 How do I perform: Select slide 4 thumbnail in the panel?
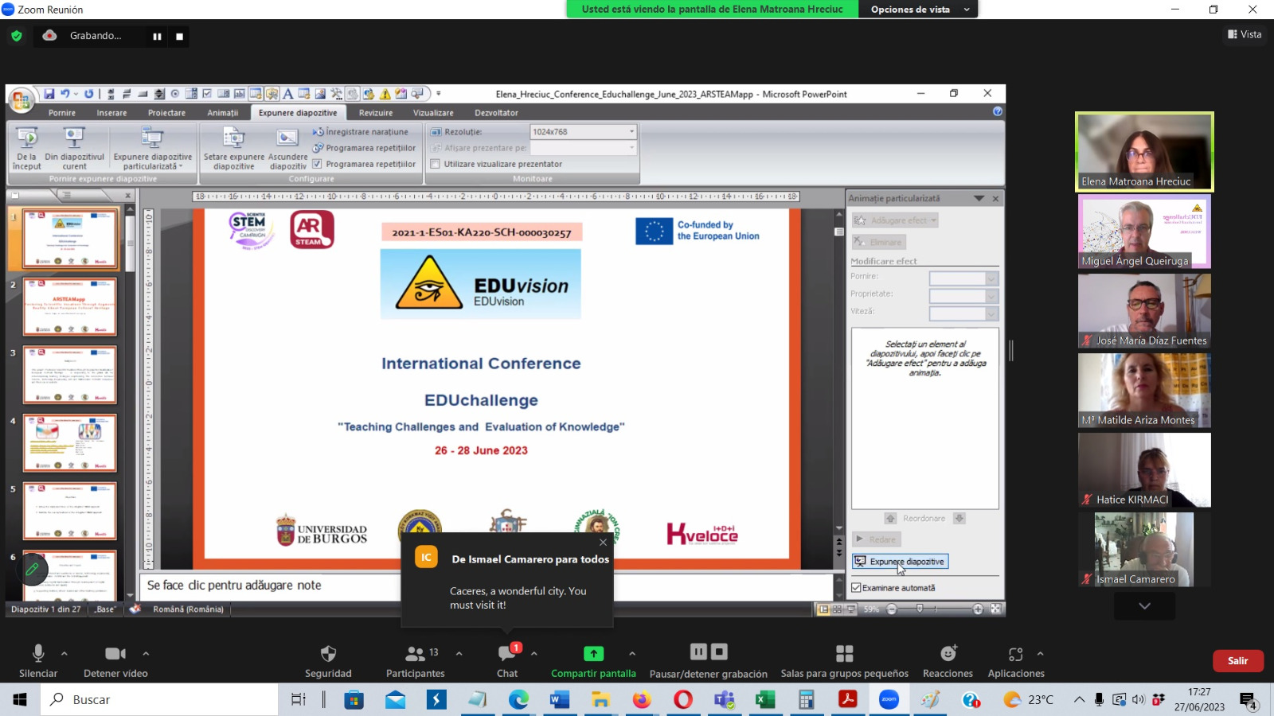click(70, 443)
